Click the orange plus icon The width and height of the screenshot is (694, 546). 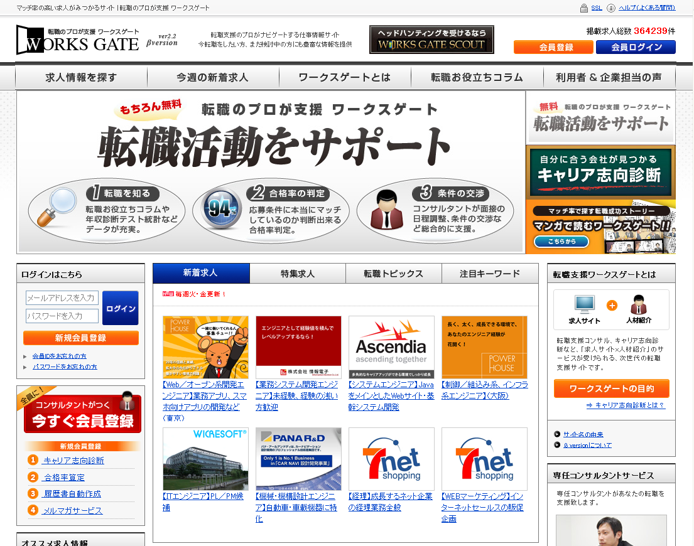pyautogui.click(x=612, y=305)
